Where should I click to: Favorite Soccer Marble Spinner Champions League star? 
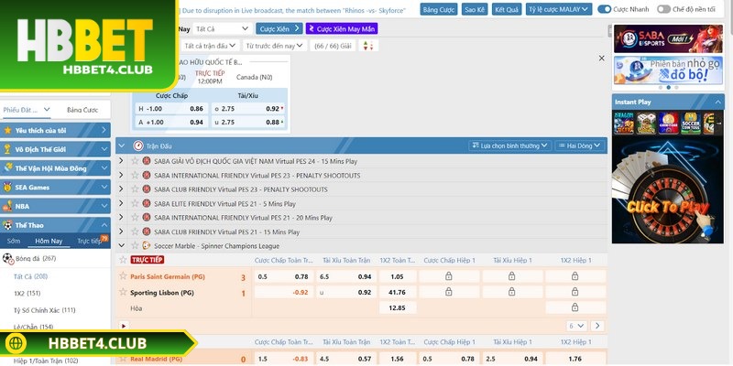[x=135, y=246]
